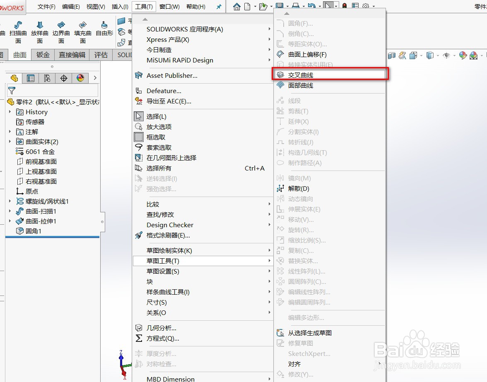
Task: Click the New document icon
Action: [x=247, y=7]
